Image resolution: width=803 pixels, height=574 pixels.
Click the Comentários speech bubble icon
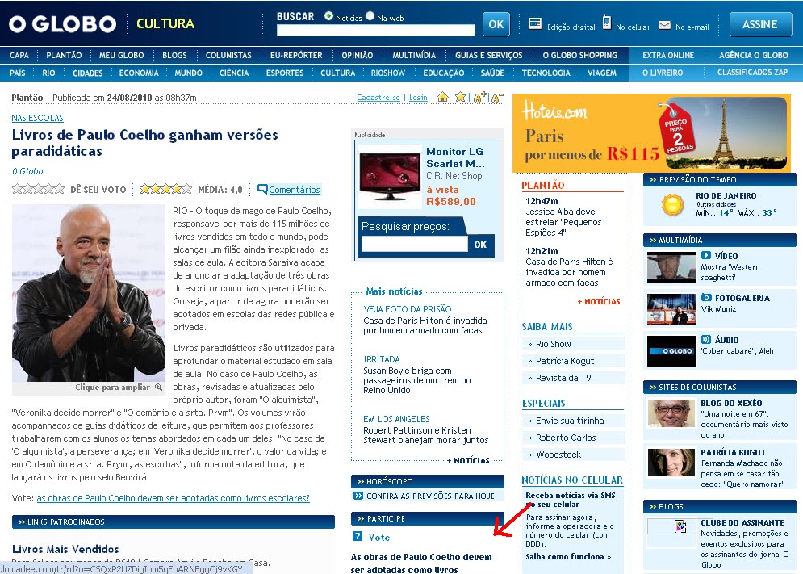click(x=262, y=189)
